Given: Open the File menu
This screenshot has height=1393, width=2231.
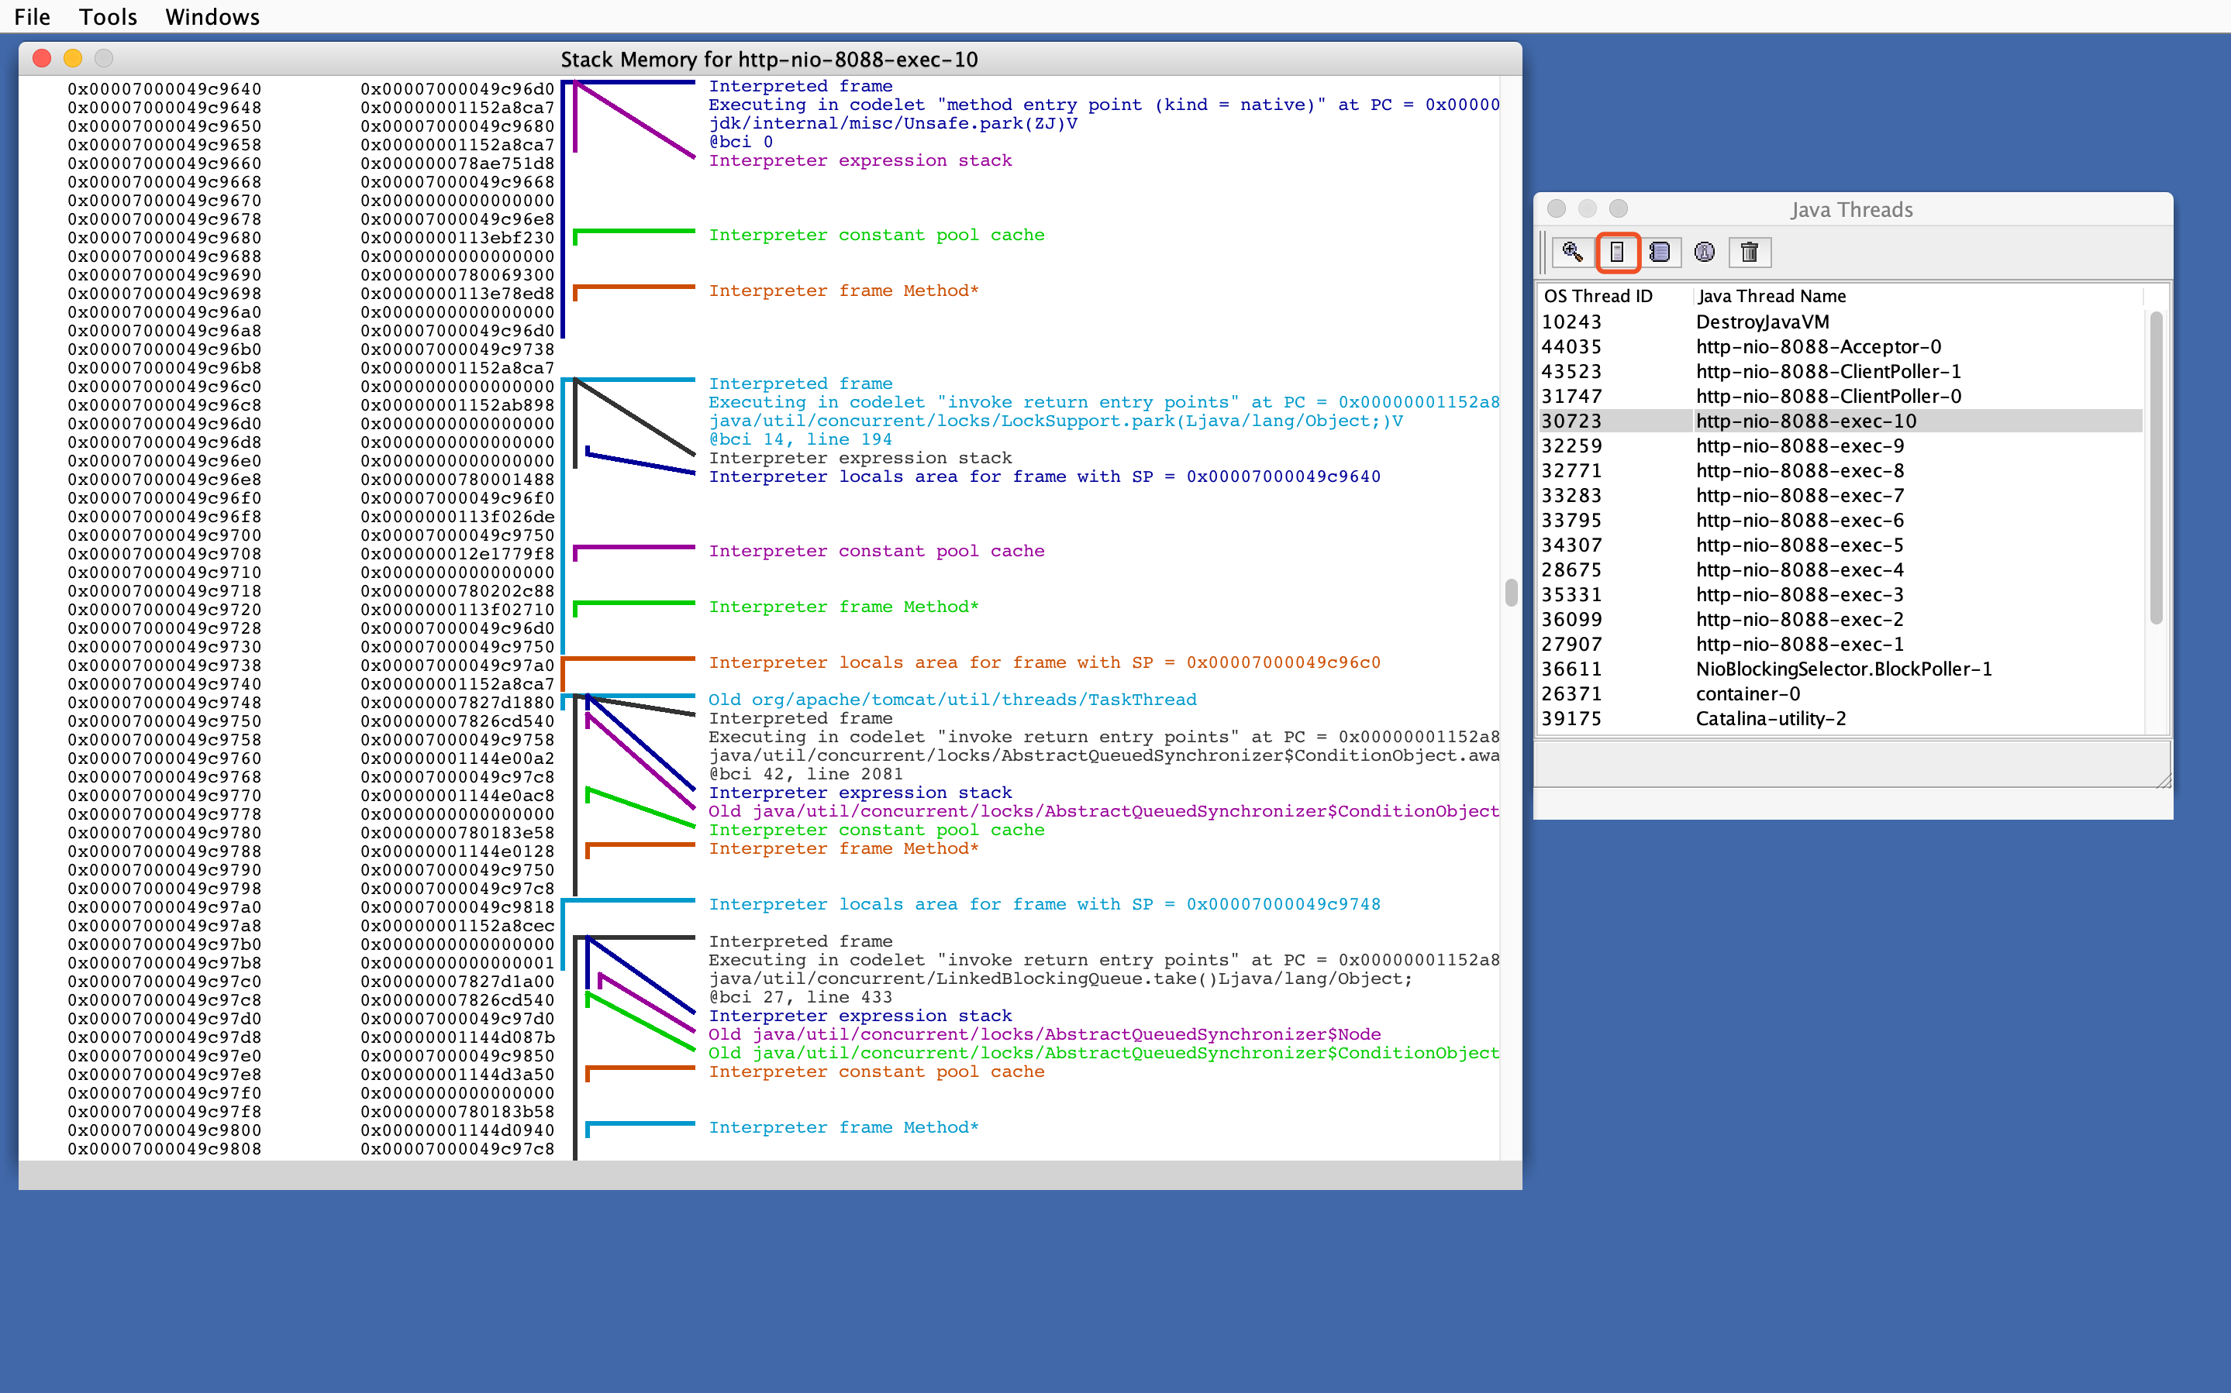Looking at the screenshot, I should [33, 16].
